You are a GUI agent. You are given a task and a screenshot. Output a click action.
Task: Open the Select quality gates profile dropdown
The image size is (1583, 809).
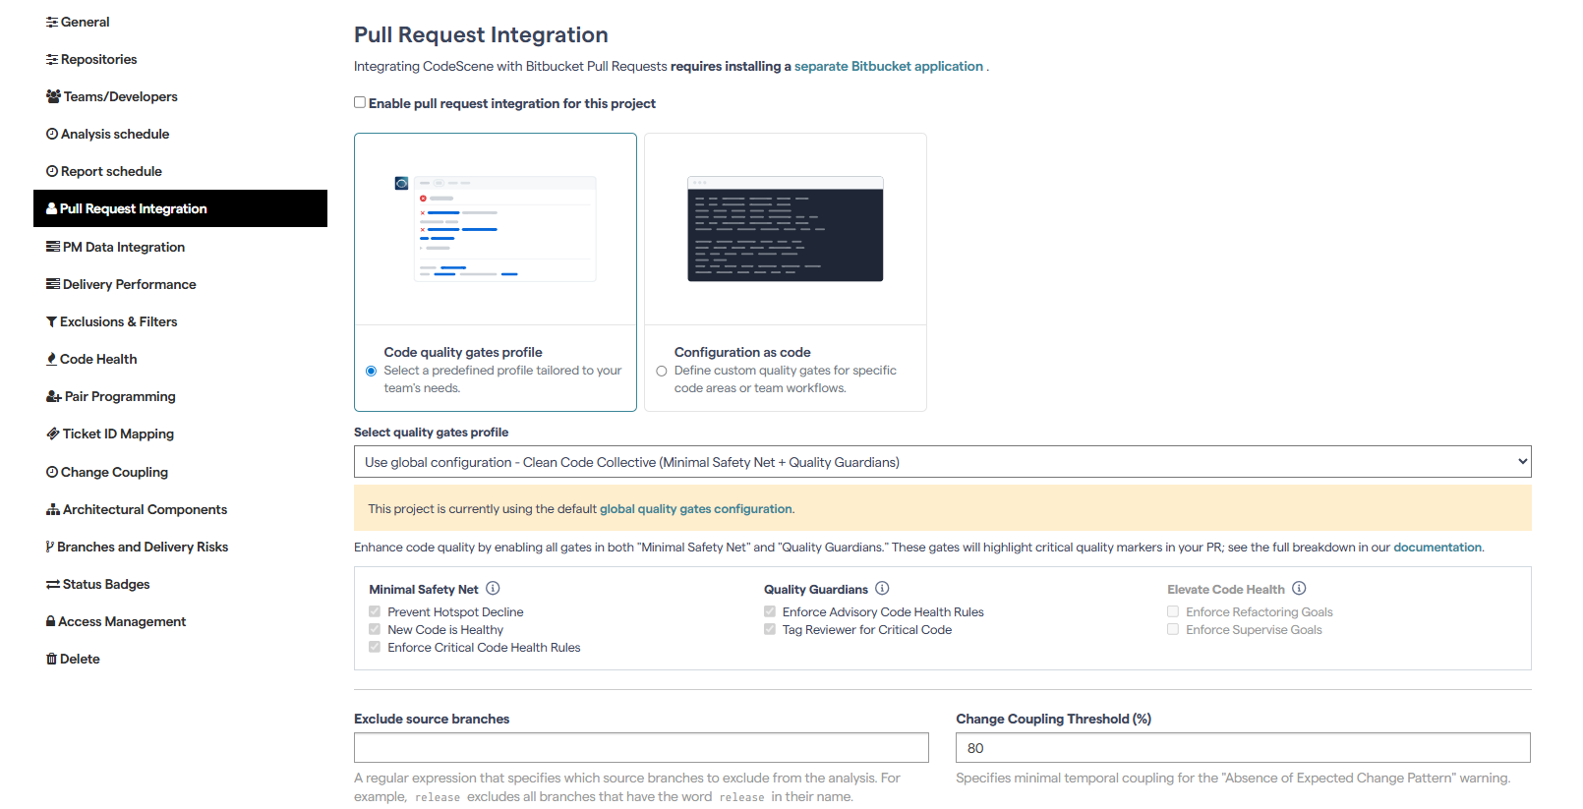[942, 462]
